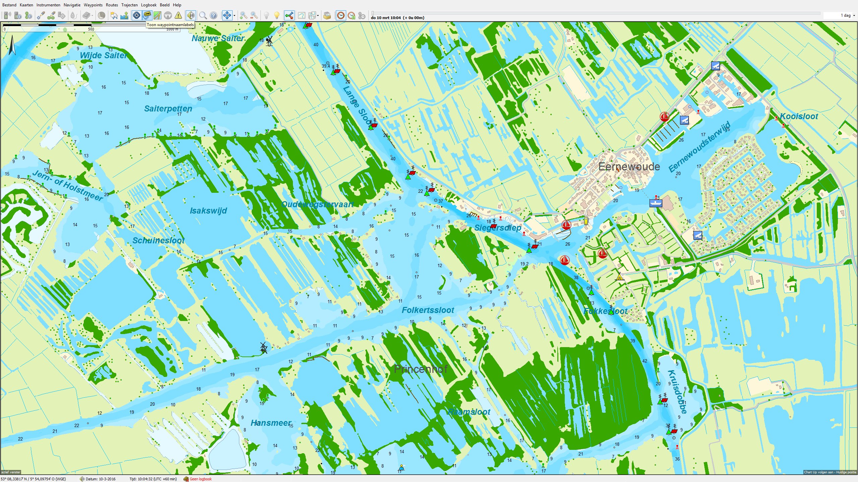The image size is (858, 482).
Task: Toggle the sound speaker button
Action: [x=191, y=15]
